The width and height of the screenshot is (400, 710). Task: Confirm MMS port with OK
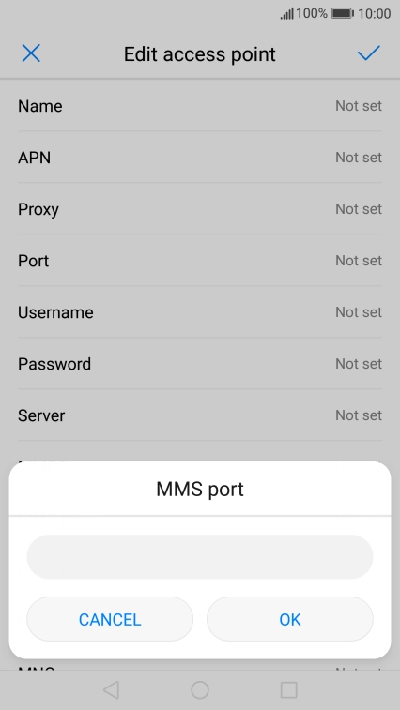(x=290, y=619)
